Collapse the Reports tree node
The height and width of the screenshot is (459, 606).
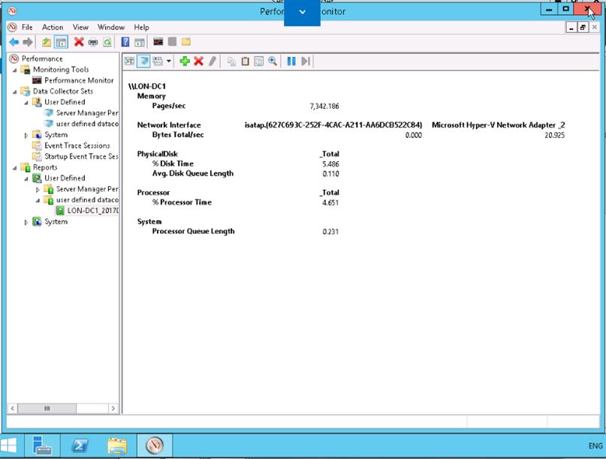(15, 168)
